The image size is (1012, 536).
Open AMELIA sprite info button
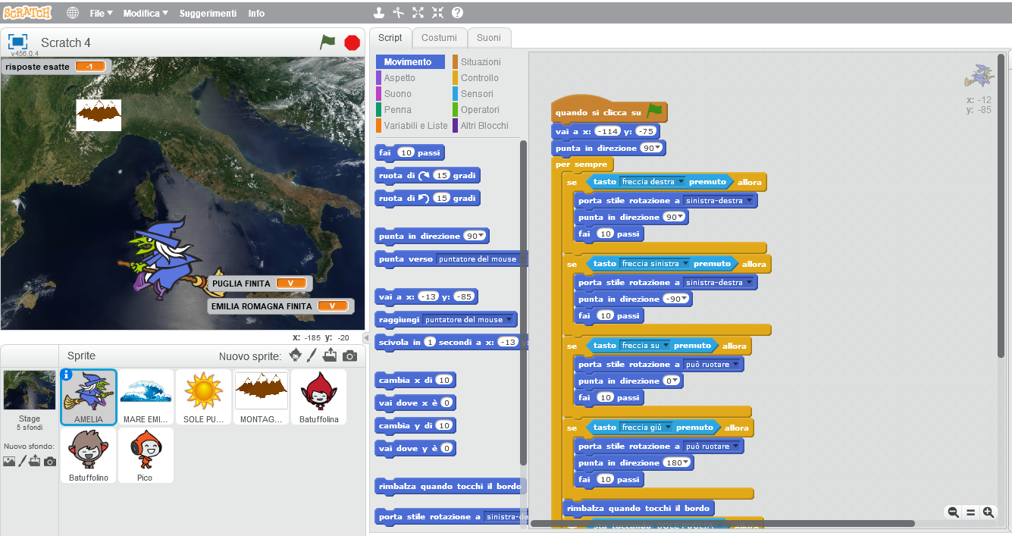[x=67, y=375]
